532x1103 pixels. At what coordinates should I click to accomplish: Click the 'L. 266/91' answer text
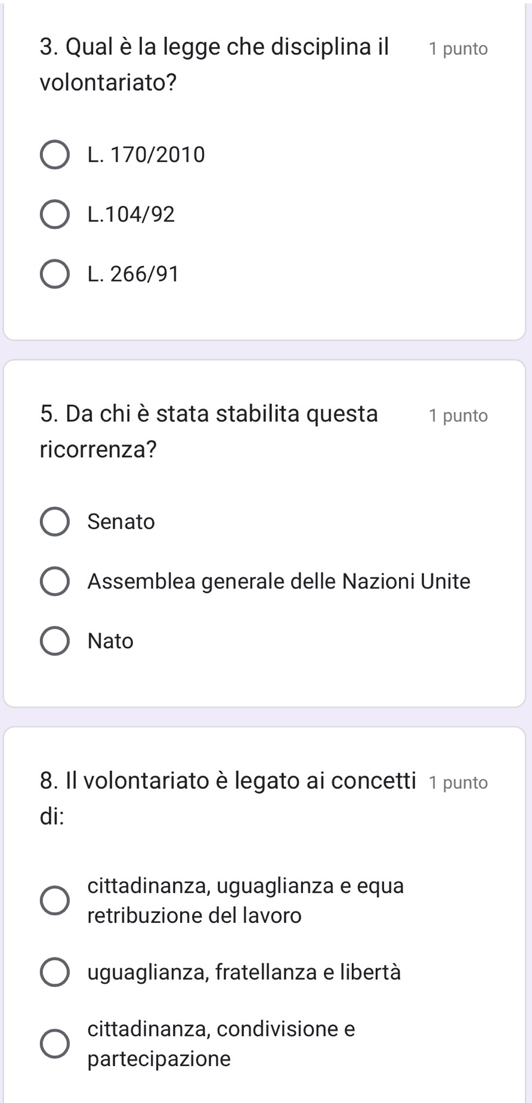[133, 274]
